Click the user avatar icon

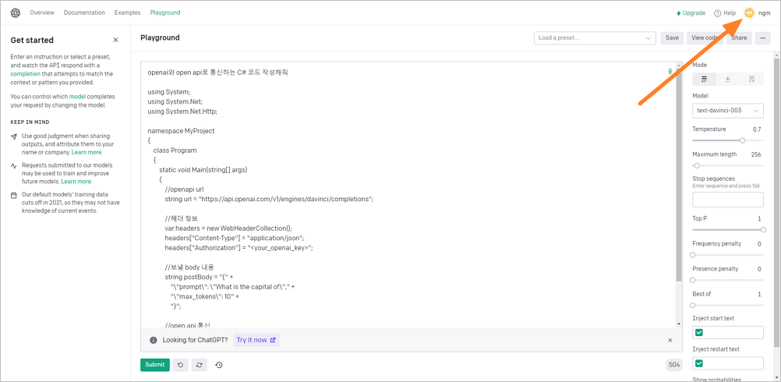click(x=749, y=13)
